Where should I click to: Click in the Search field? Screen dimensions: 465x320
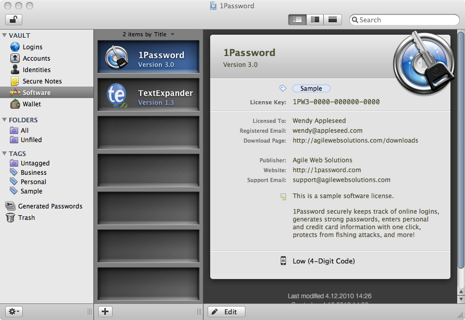pos(404,19)
